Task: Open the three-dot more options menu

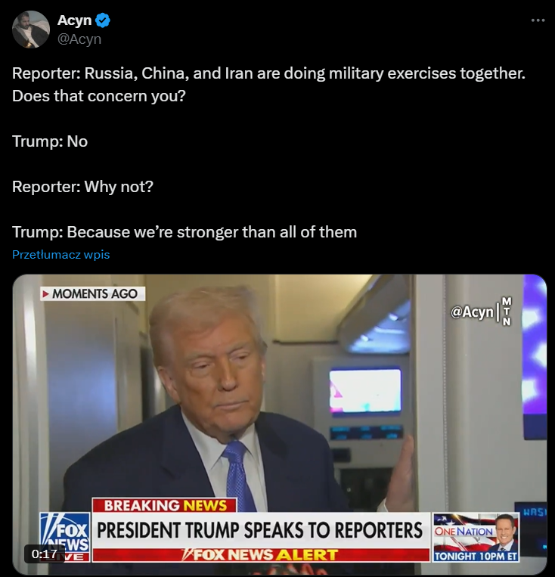Action: click(538, 20)
